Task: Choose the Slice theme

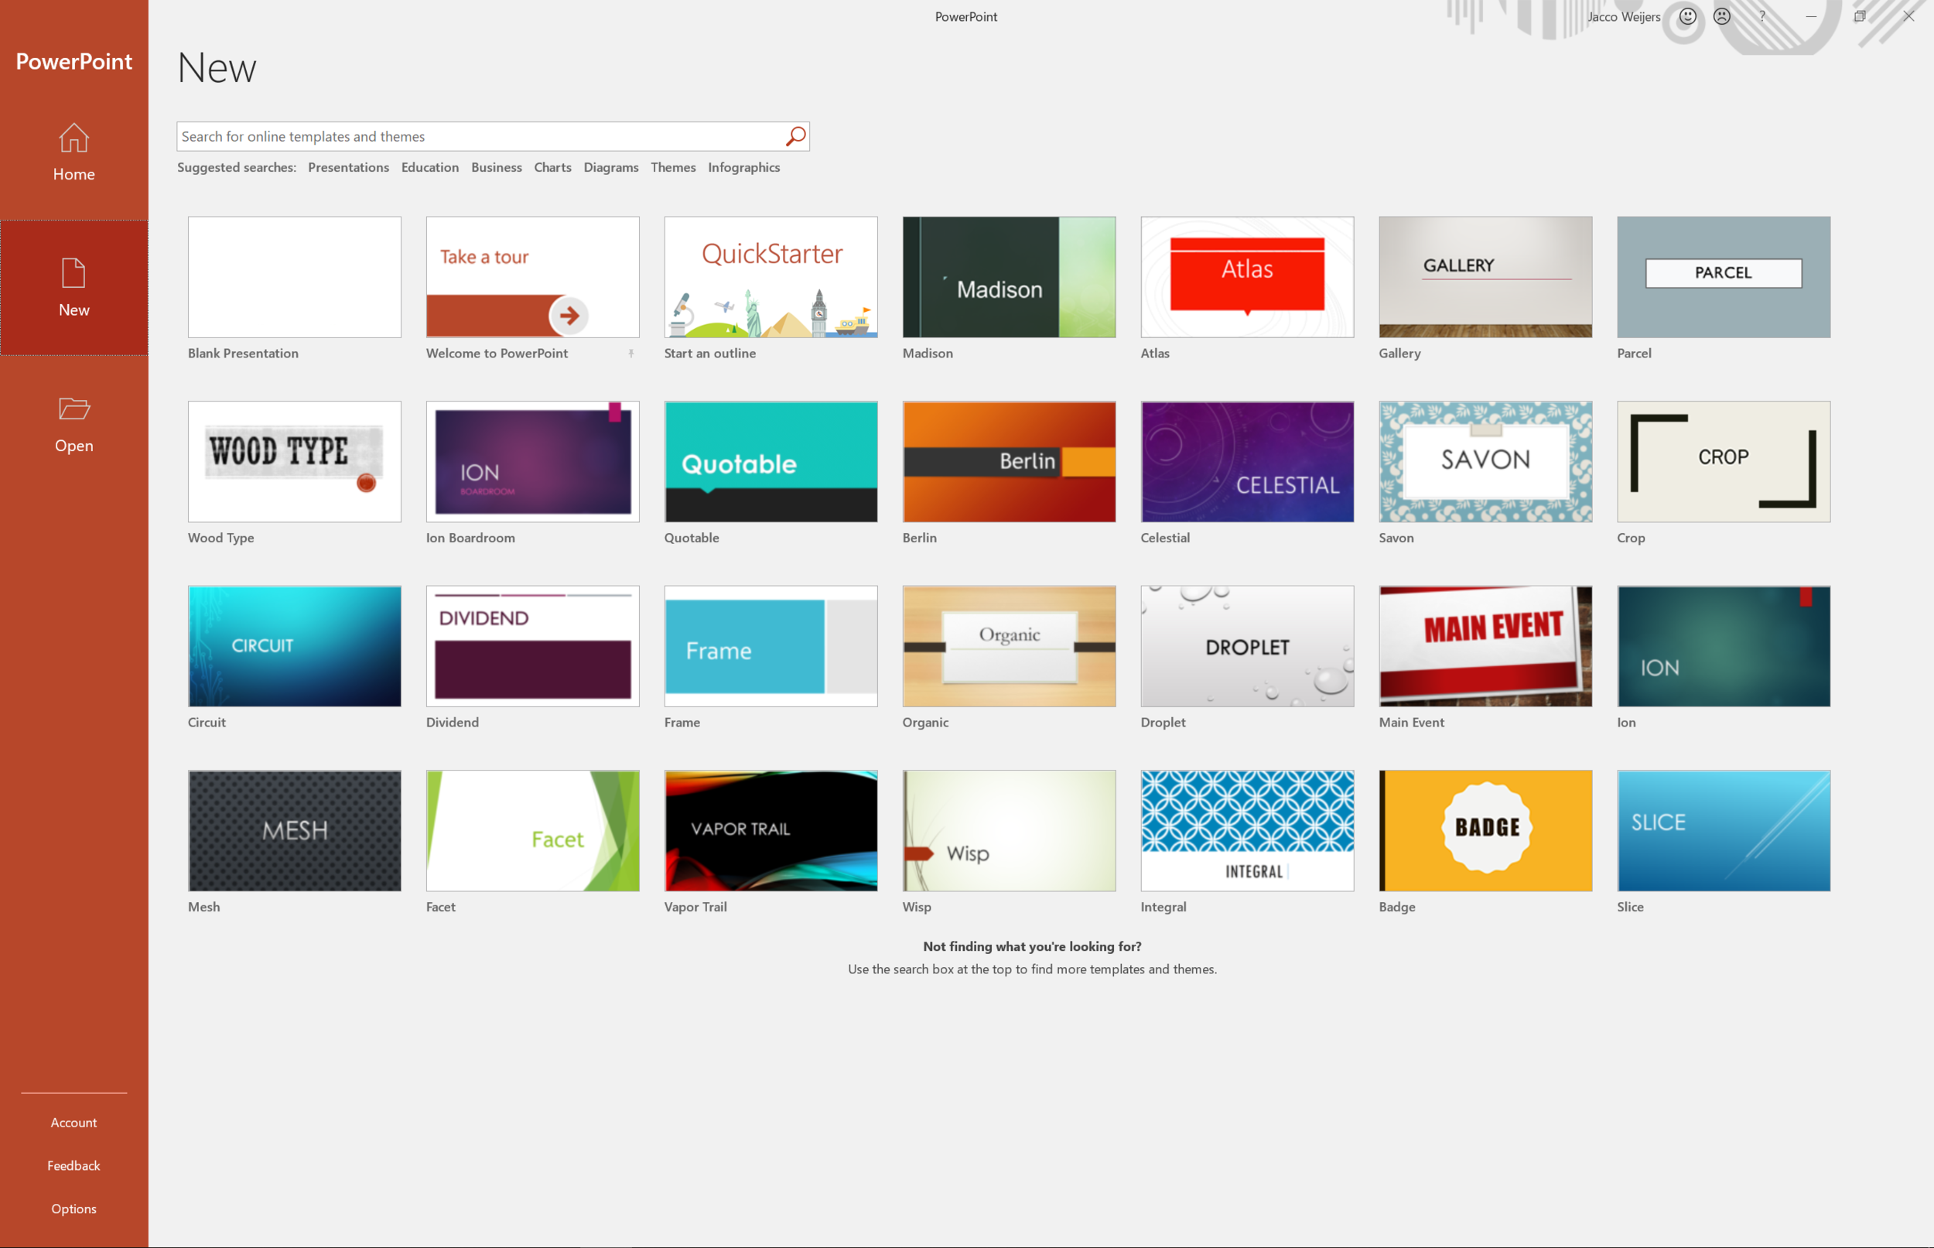Action: point(1724,832)
